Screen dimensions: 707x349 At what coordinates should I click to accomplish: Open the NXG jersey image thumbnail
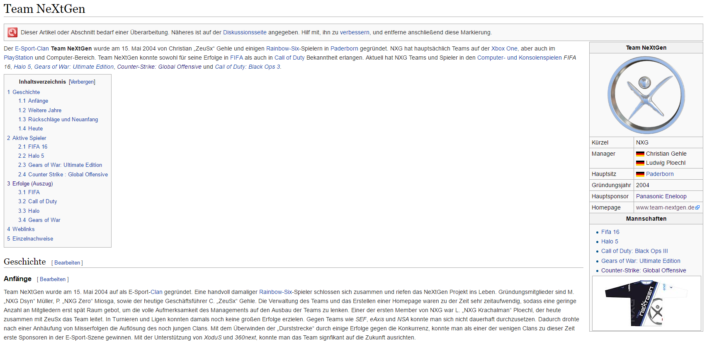(646, 303)
